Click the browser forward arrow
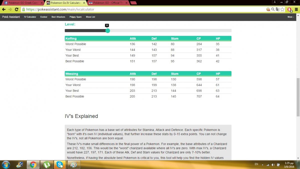Screen dimensions: 300x169 tap(10, 9)
